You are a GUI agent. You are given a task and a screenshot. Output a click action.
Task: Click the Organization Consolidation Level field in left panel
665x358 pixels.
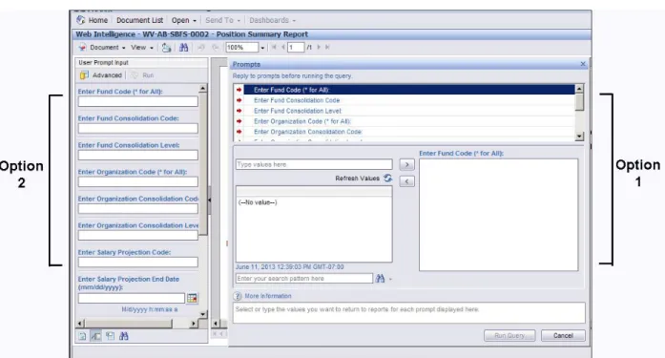point(137,236)
